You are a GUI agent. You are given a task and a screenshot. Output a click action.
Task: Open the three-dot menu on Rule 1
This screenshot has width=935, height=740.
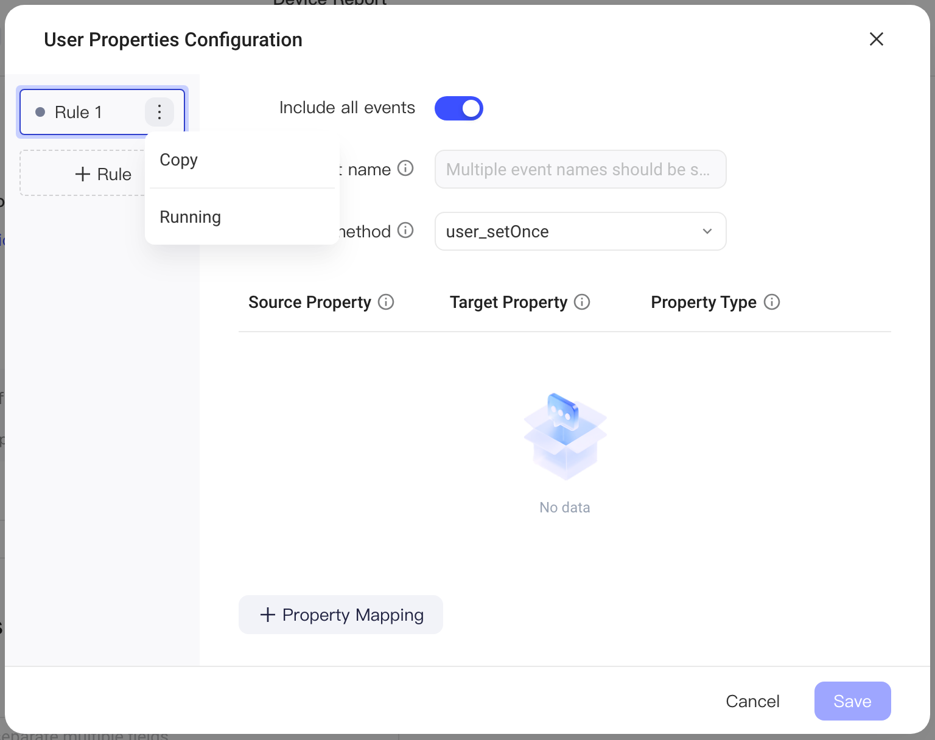tap(159, 112)
